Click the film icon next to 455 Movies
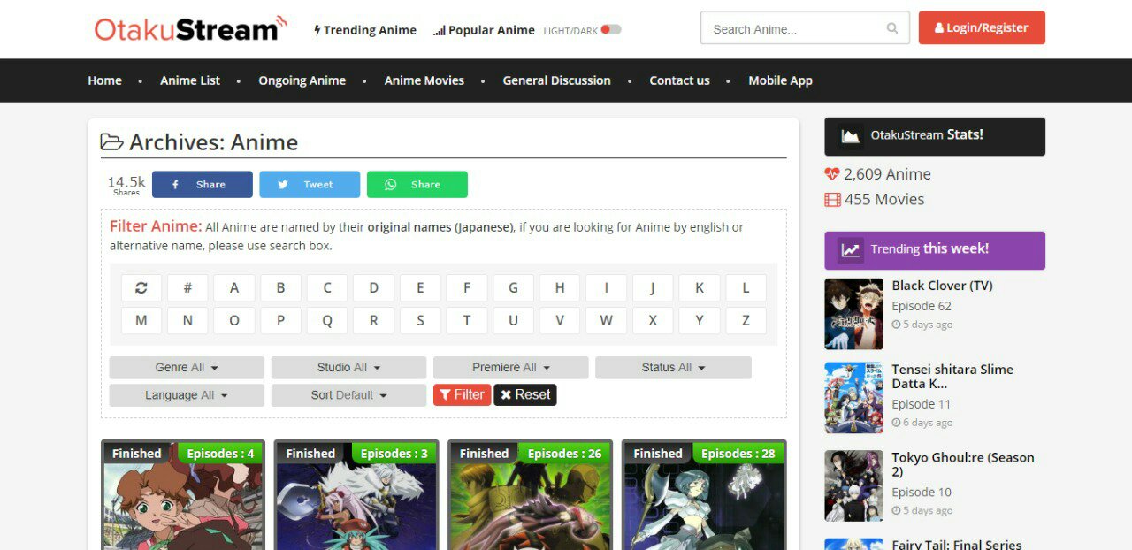Viewport: 1132px width, 550px height. coord(832,200)
